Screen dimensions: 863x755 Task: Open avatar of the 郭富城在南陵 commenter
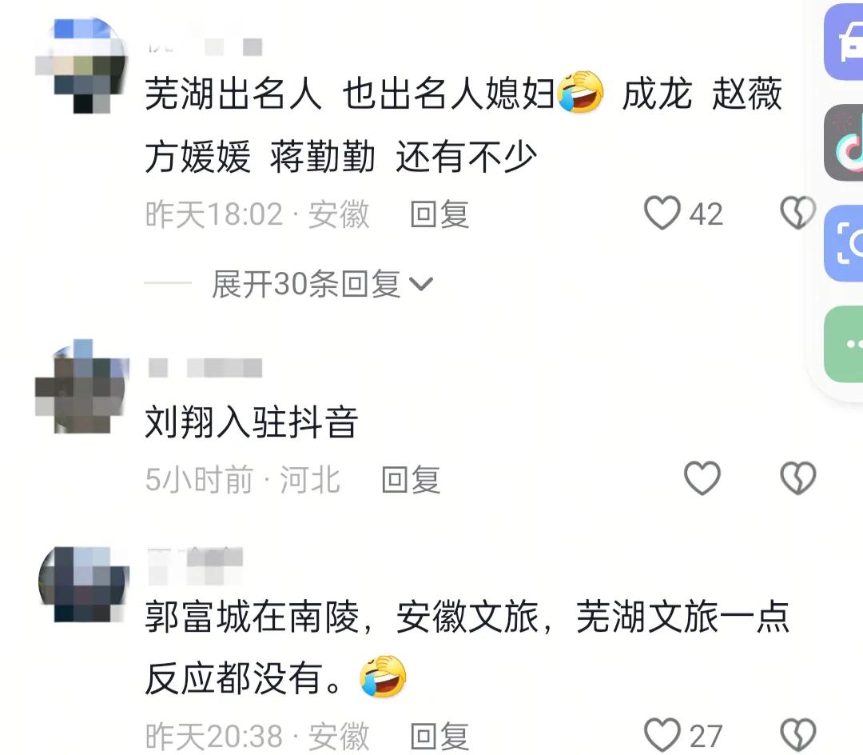pos(84,585)
